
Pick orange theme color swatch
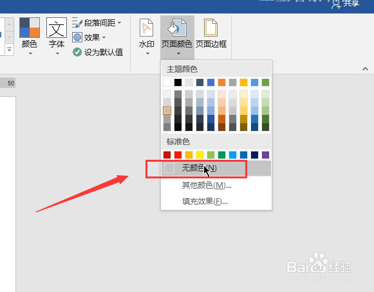click(x=221, y=83)
